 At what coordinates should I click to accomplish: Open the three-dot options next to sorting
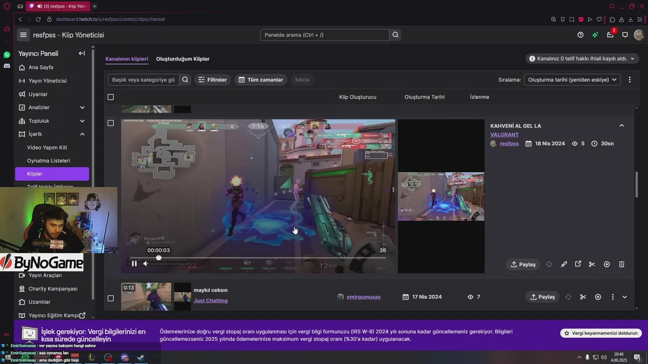[630, 79]
